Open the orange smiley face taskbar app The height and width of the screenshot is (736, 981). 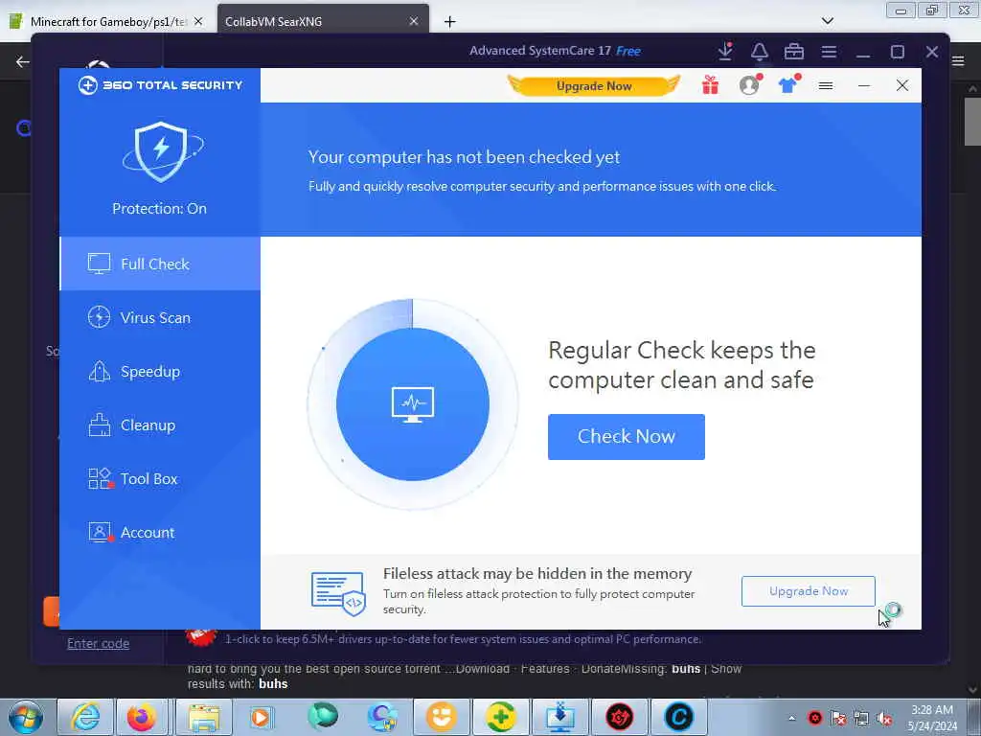tap(441, 717)
